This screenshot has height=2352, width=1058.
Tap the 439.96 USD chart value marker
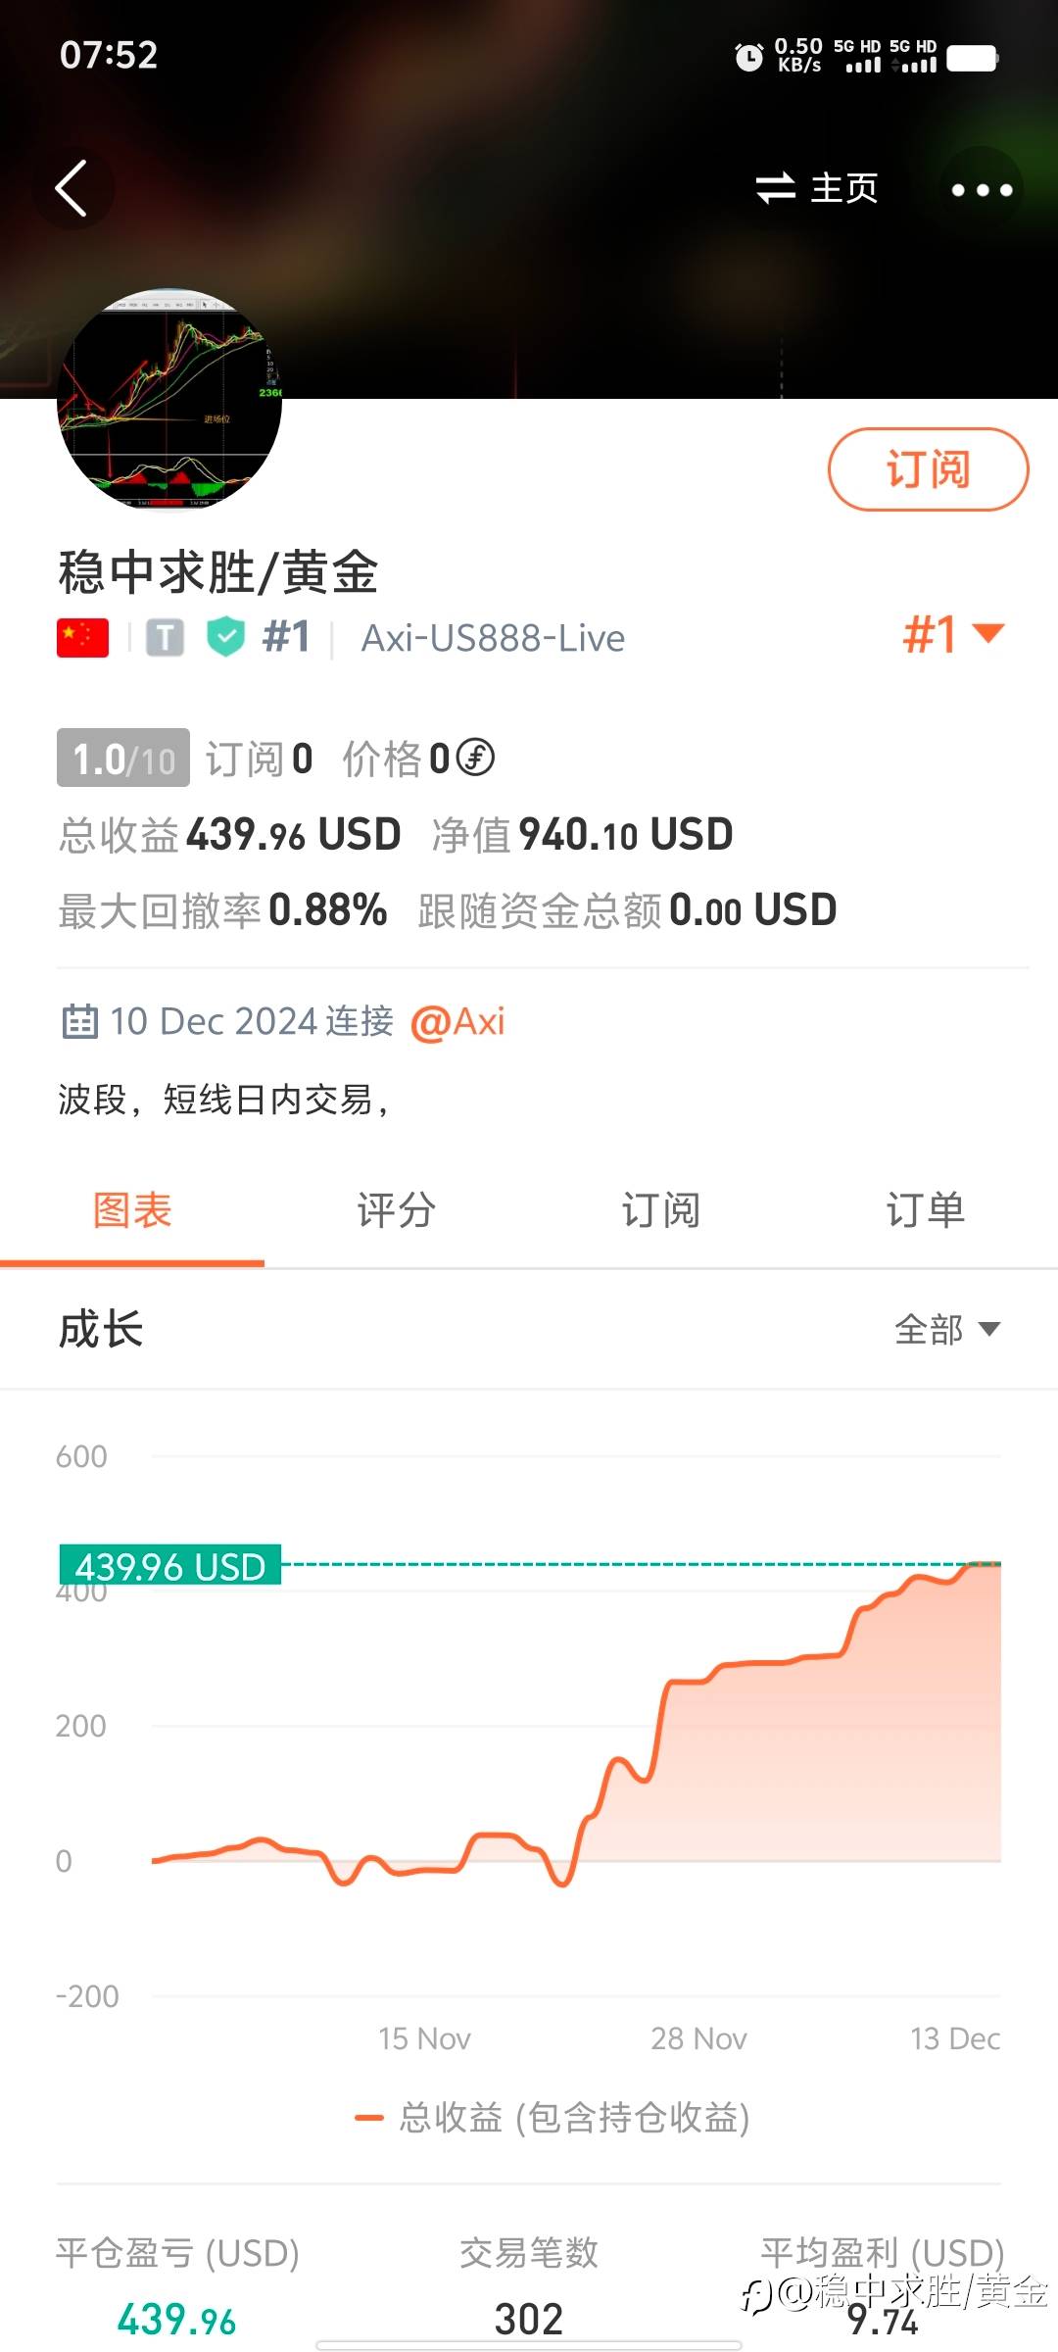click(x=170, y=1566)
